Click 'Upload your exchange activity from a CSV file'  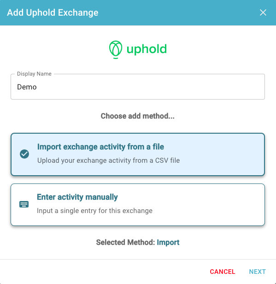click(108, 160)
